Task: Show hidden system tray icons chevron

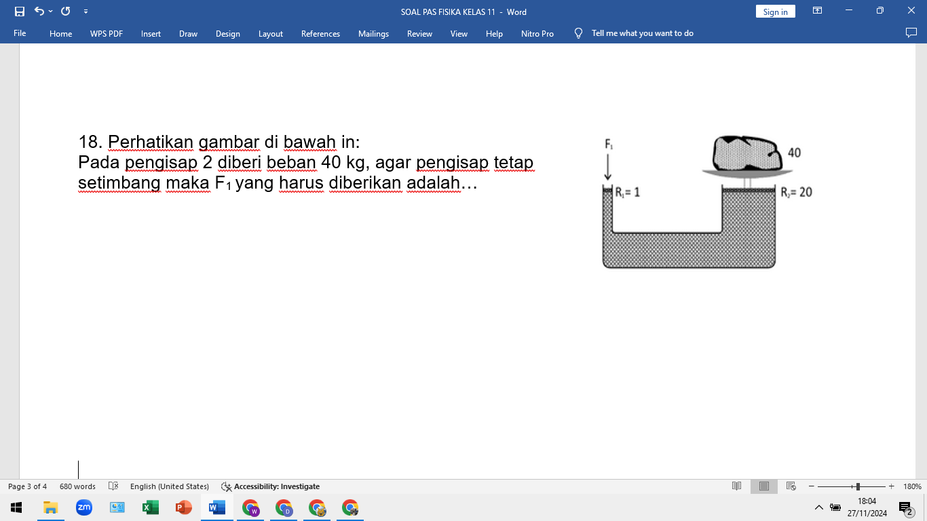Action: [818, 507]
